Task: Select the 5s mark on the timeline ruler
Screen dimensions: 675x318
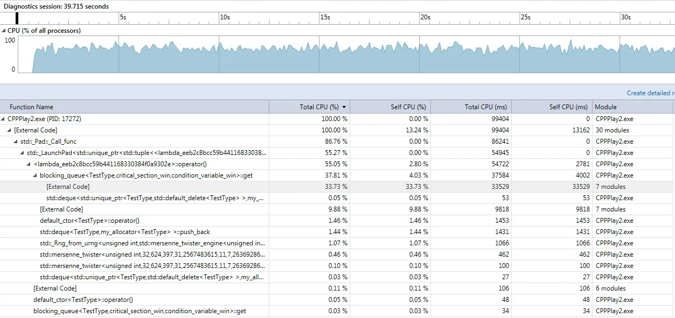Action: pos(123,17)
